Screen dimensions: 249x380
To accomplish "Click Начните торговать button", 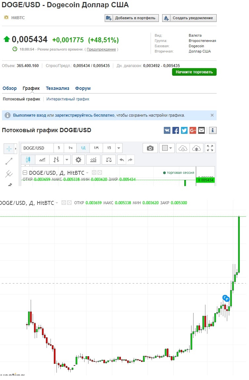I will tap(194, 72).
